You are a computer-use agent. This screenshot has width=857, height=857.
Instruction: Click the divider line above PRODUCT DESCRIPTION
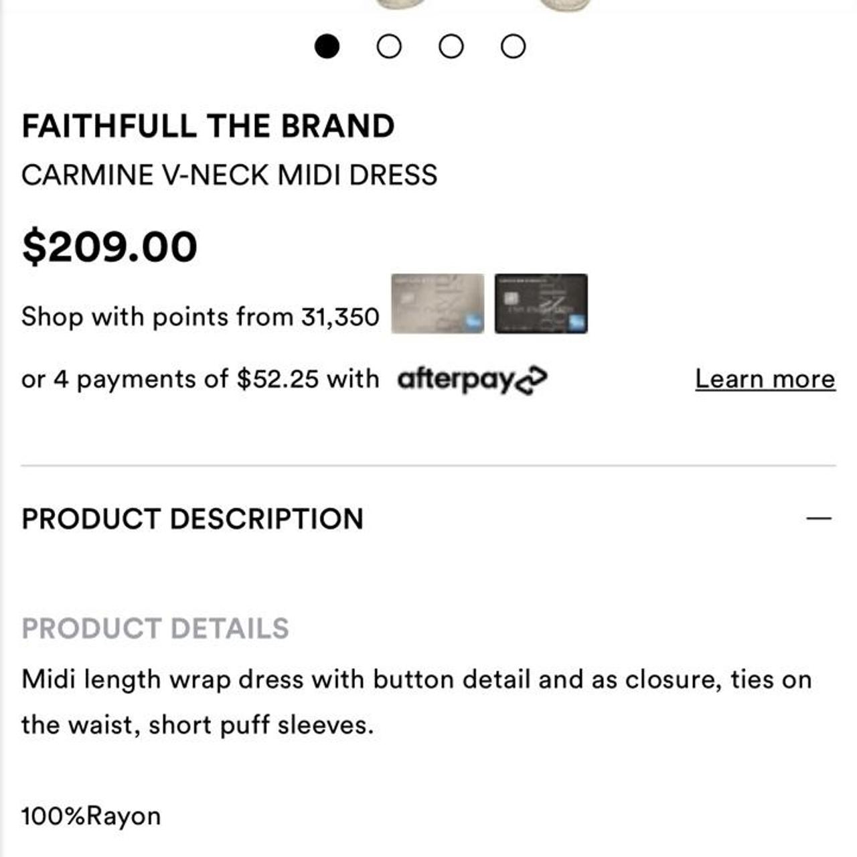pyautogui.click(x=428, y=461)
